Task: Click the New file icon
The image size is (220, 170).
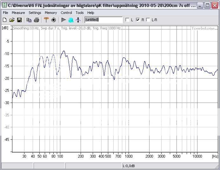Action: tap(4, 20)
